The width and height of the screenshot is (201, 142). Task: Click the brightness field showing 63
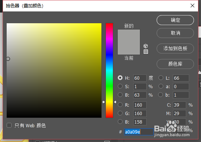[x=140, y=95]
